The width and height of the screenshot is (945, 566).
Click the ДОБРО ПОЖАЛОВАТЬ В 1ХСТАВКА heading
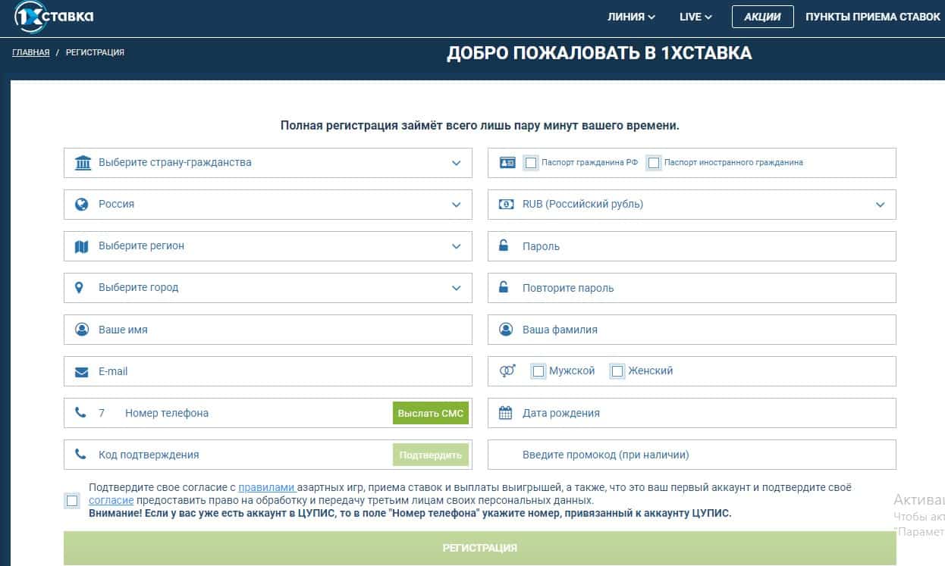coord(599,53)
